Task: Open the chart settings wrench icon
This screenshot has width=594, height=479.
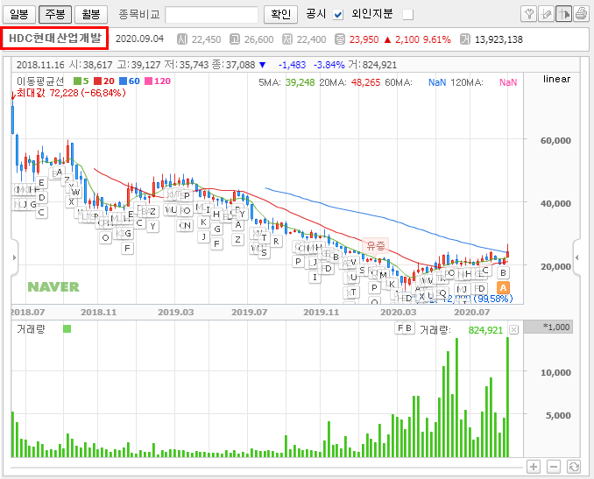Action: [x=529, y=14]
